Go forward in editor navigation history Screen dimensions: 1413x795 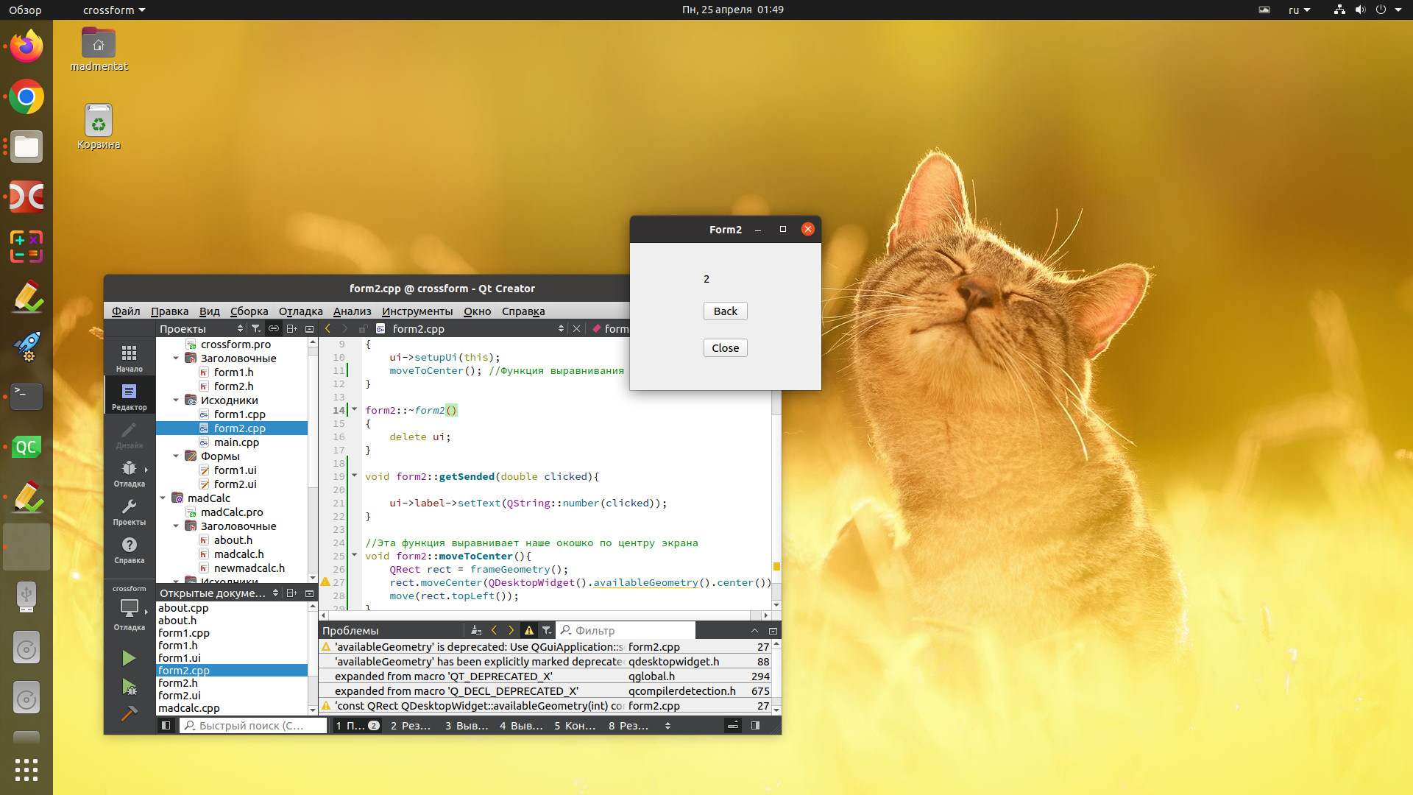(344, 329)
